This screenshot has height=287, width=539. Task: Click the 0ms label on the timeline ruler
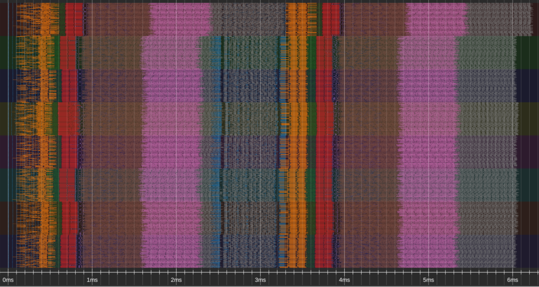[8, 280]
